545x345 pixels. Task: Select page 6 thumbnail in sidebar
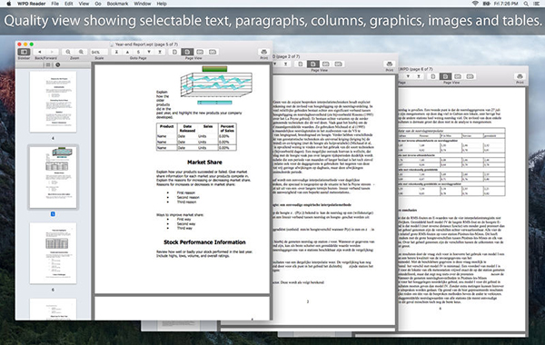click(x=54, y=253)
